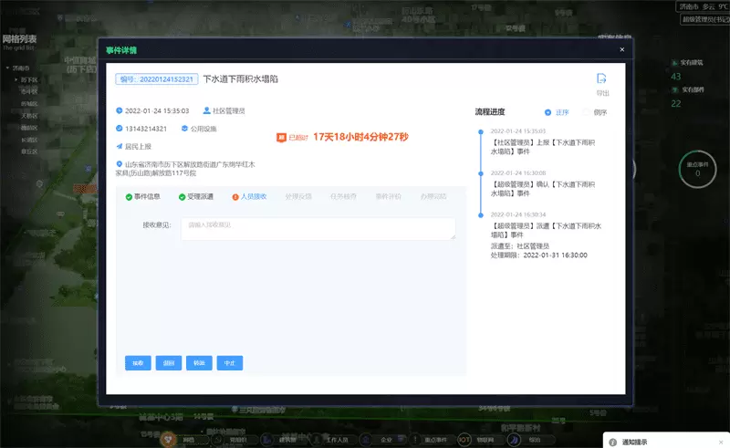Click the 重点事件 circular gauge

click(697, 169)
